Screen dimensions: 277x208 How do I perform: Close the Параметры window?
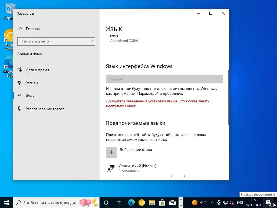click(223, 13)
